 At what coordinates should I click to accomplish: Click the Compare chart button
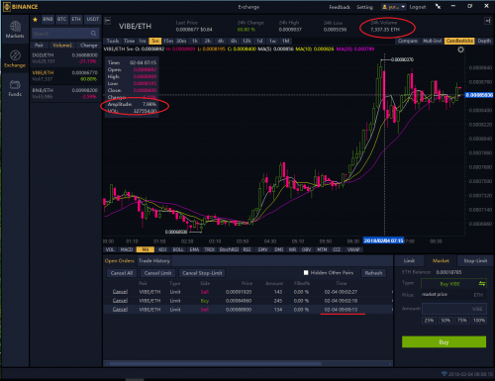408,41
